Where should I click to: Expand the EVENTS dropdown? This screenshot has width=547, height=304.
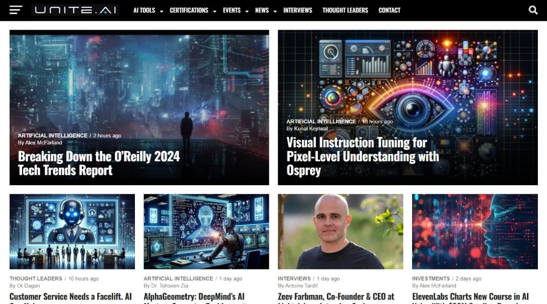232,10
